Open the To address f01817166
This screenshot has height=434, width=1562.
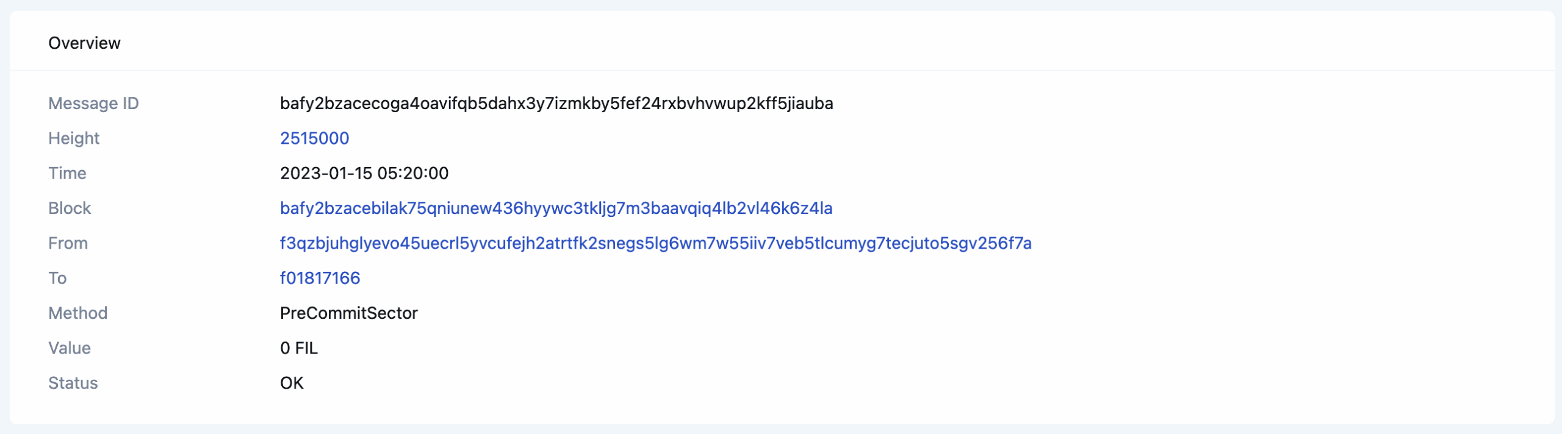click(x=320, y=278)
